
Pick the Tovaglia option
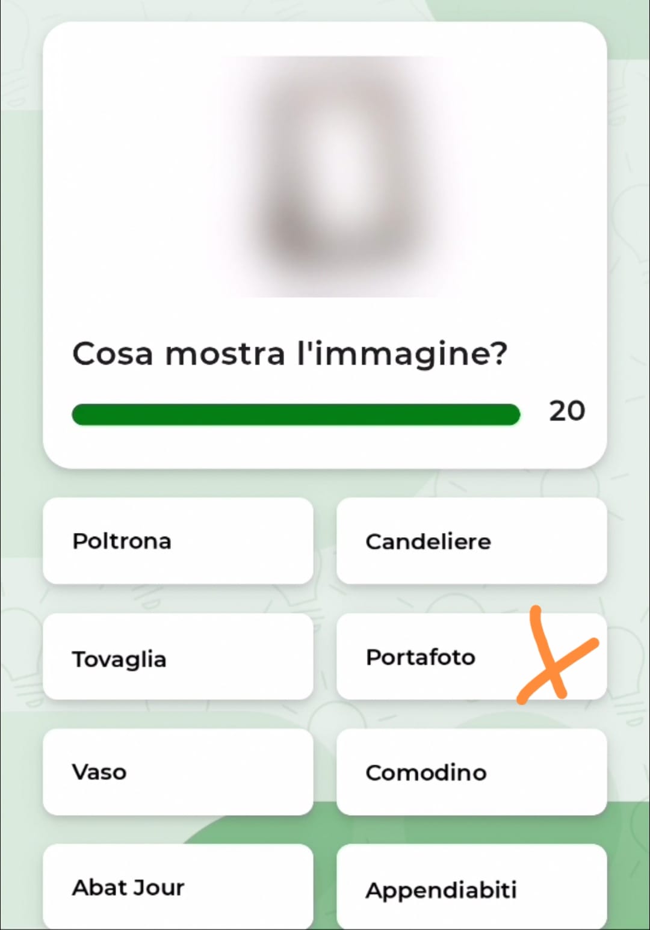click(x=178, y=657)
